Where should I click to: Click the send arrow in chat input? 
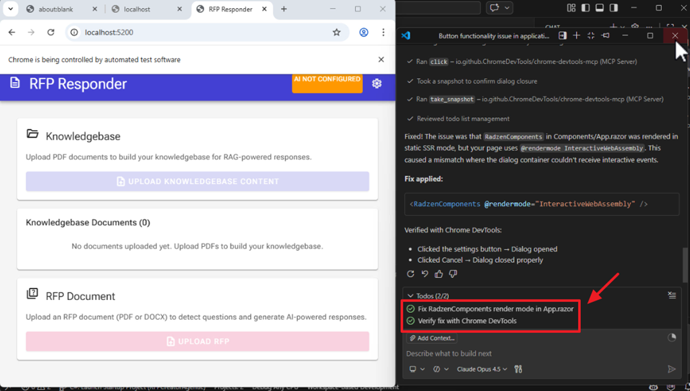[671, 369]
